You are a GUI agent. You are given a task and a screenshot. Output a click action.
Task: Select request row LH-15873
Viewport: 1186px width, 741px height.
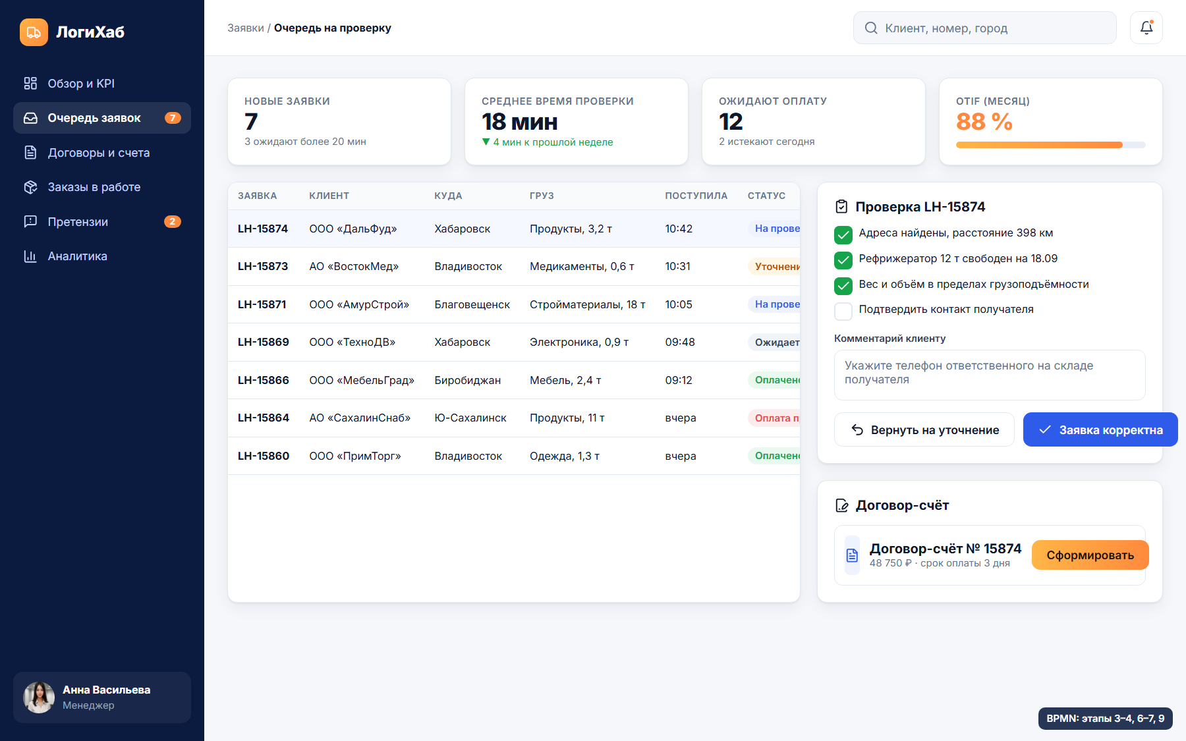pyautogui.click(x=514, y=267)
